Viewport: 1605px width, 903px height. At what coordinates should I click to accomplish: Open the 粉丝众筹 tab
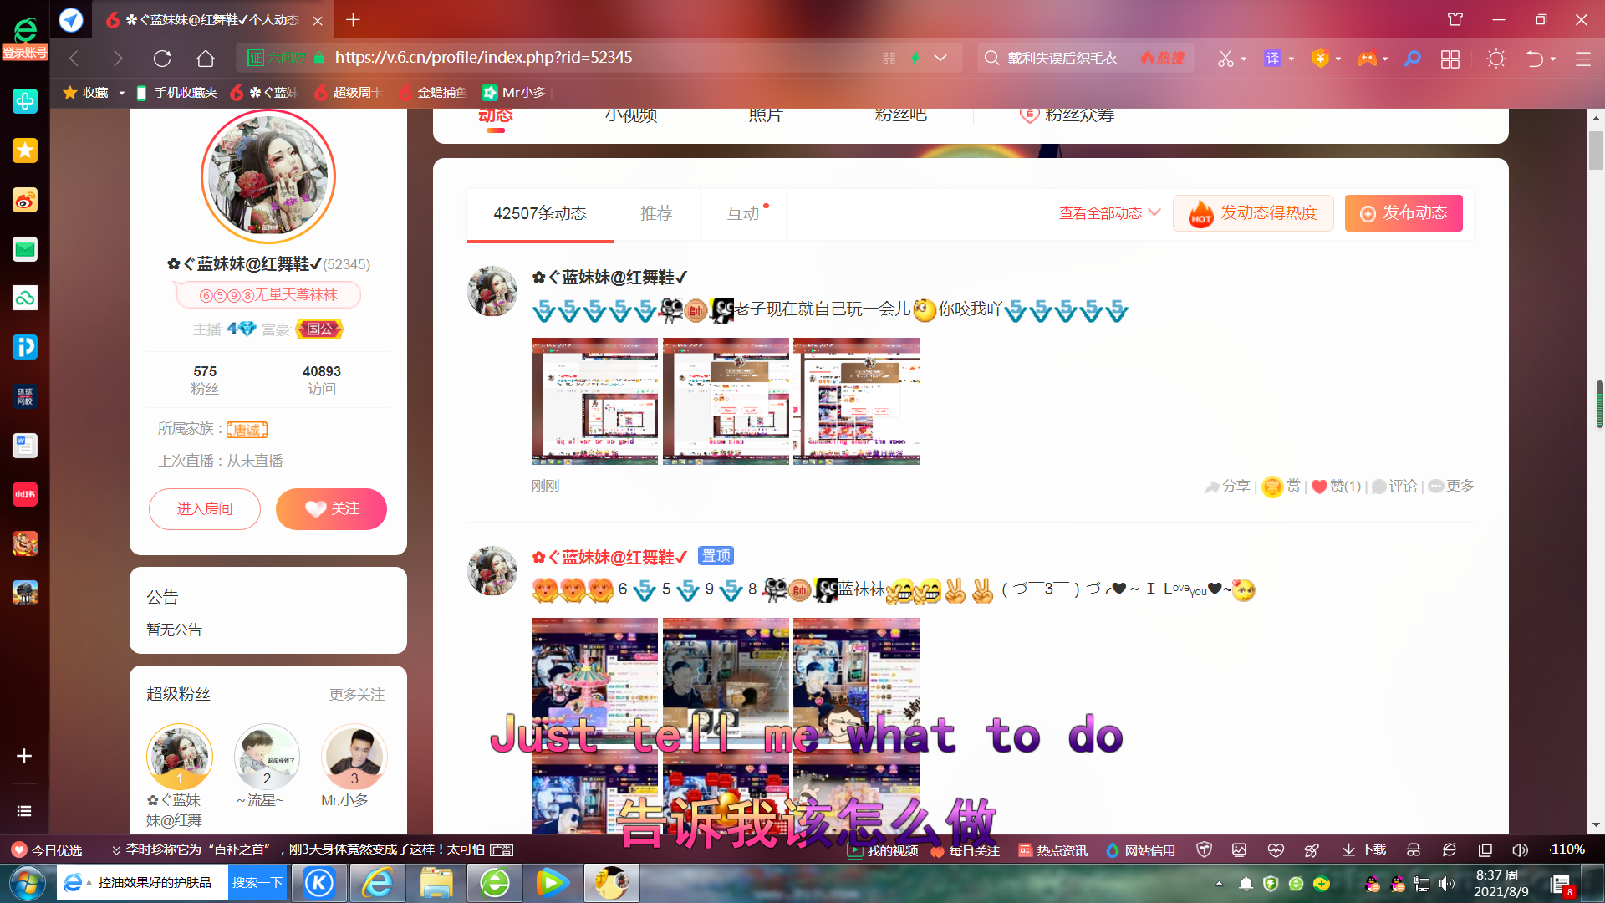1067,115
